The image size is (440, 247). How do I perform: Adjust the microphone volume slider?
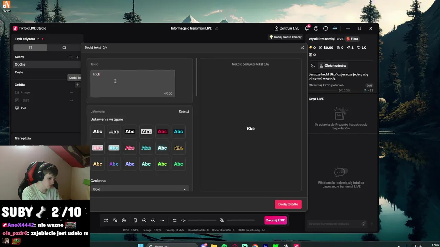(241, 220)
